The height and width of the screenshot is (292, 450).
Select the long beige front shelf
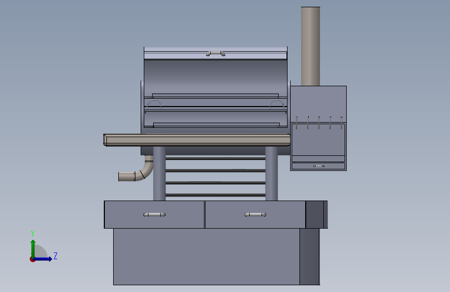pos(197,140)
